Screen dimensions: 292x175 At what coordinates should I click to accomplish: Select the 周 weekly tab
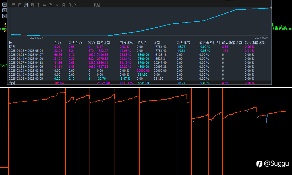pos(26,5)
